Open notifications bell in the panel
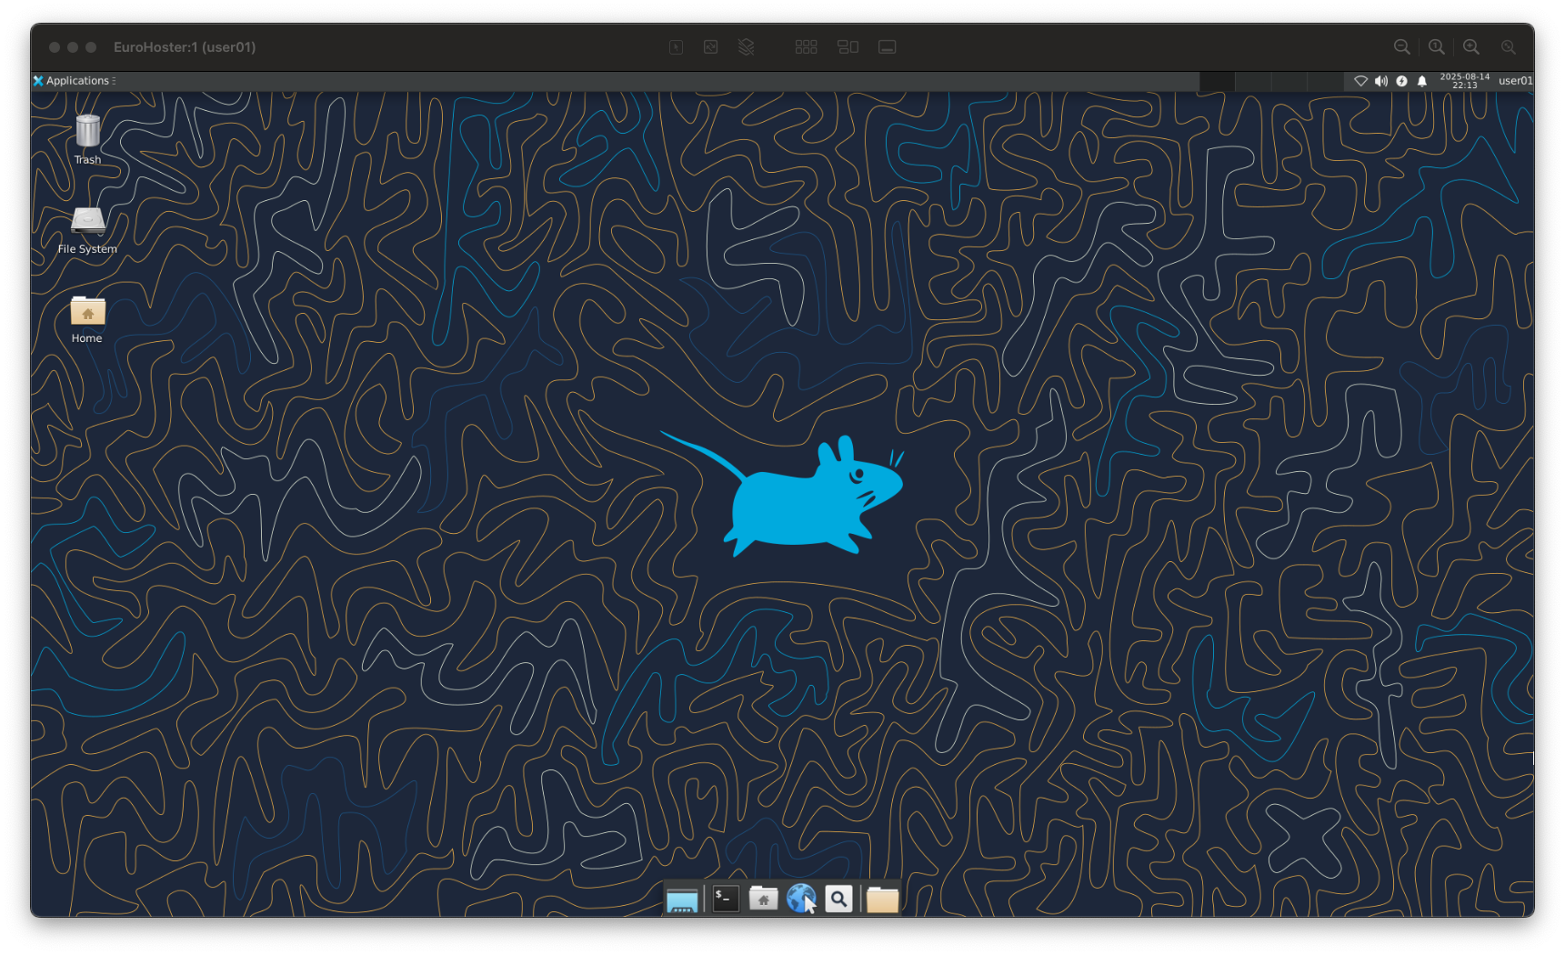1565x955 pixels. click(1422, 81)
